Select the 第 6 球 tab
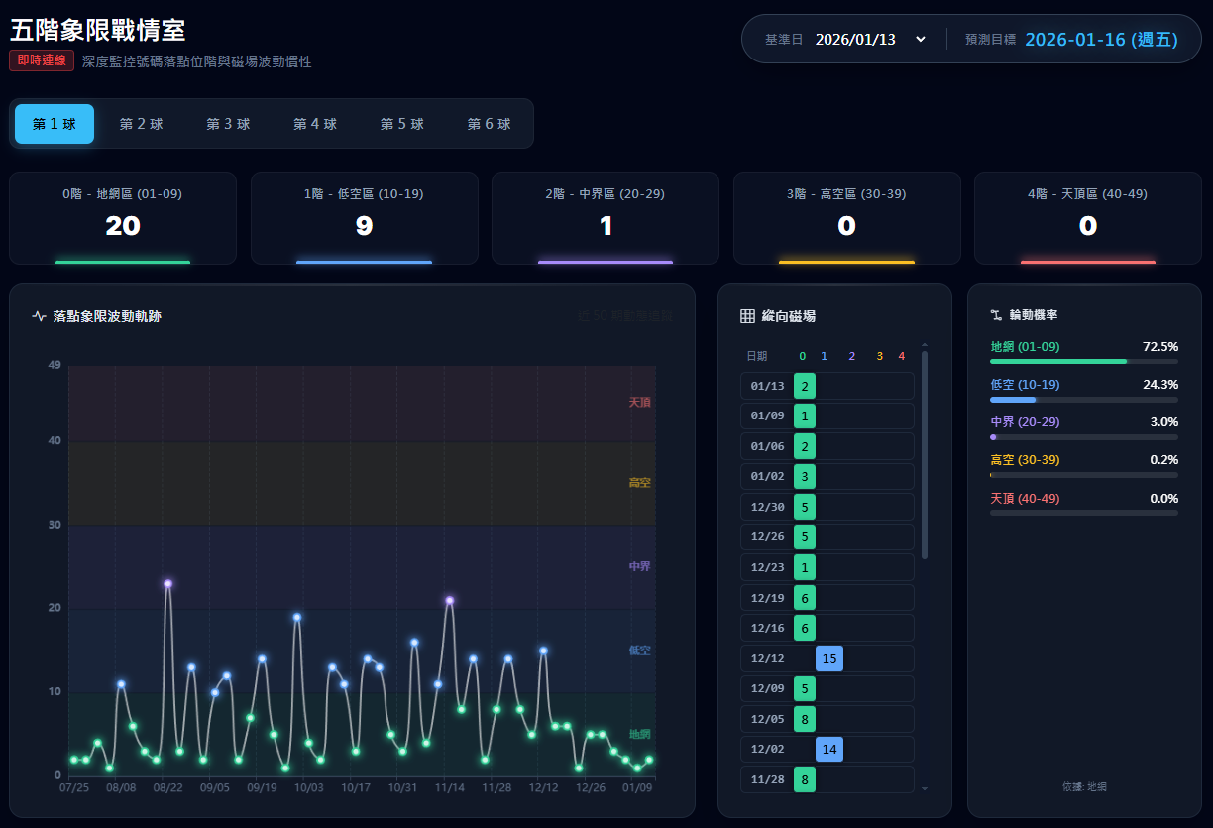Screen dimensions: 1213x828 click(x=489, y=124)
